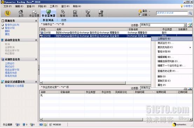This screenshot has height=128, width=194.
Task: Open 作业监视器 job monitor view
Action: click(48, 13)
